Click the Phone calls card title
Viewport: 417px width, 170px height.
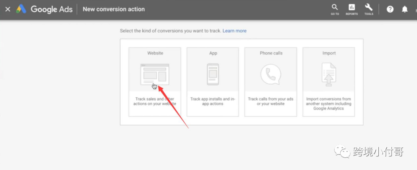click(x=271, y=53)
